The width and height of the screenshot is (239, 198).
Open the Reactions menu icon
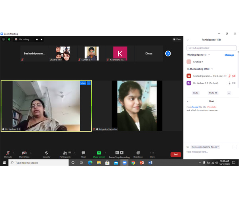click(138, 153)
